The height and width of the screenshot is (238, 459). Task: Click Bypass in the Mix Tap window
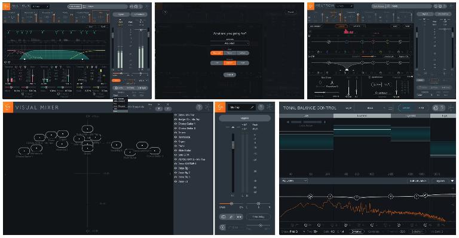244,118
